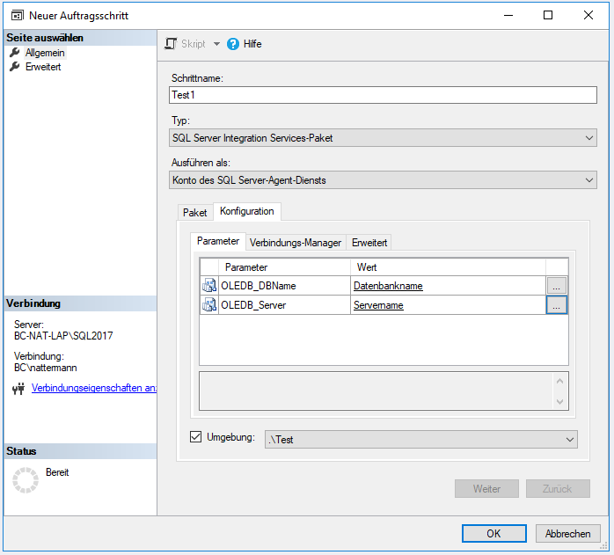Viewport: 614px width, 555px height.
Task: Click the dialog window icon in title bar
Action: 15,15
